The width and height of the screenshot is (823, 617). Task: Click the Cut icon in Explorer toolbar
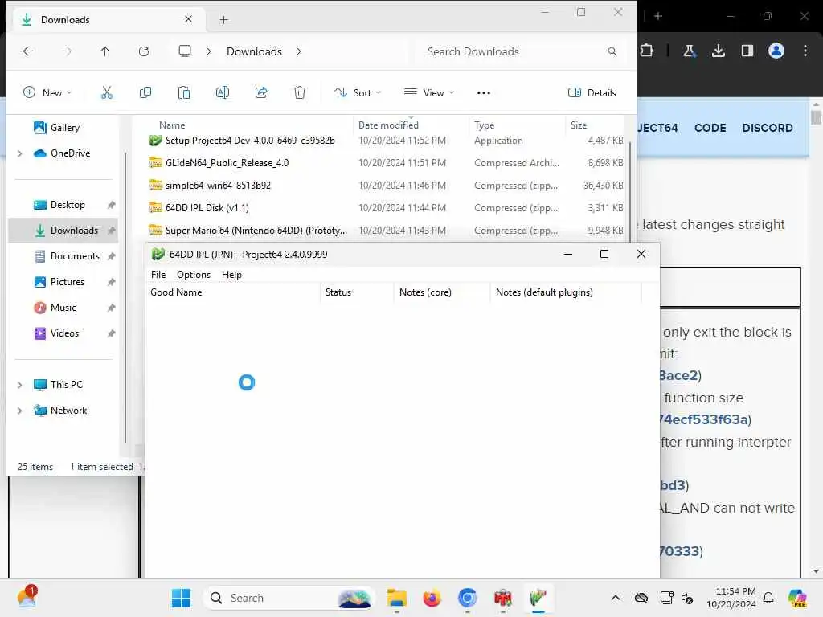(x=107, y=93)
